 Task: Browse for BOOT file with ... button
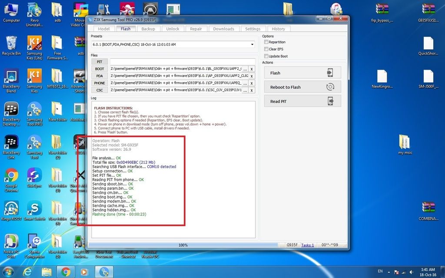(245, 69)
